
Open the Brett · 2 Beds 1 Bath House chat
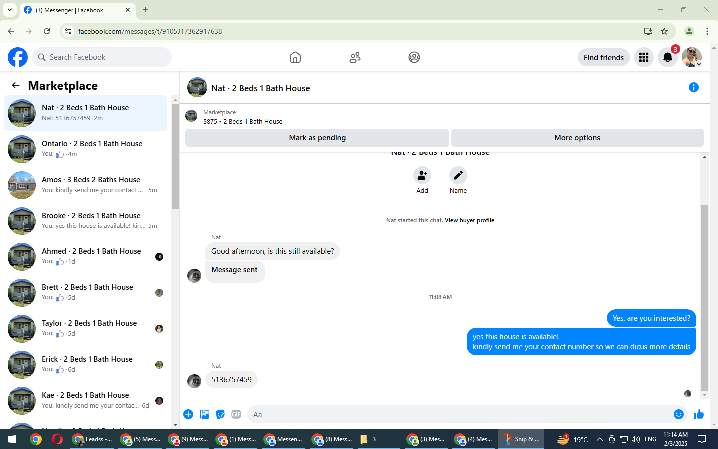85,293
